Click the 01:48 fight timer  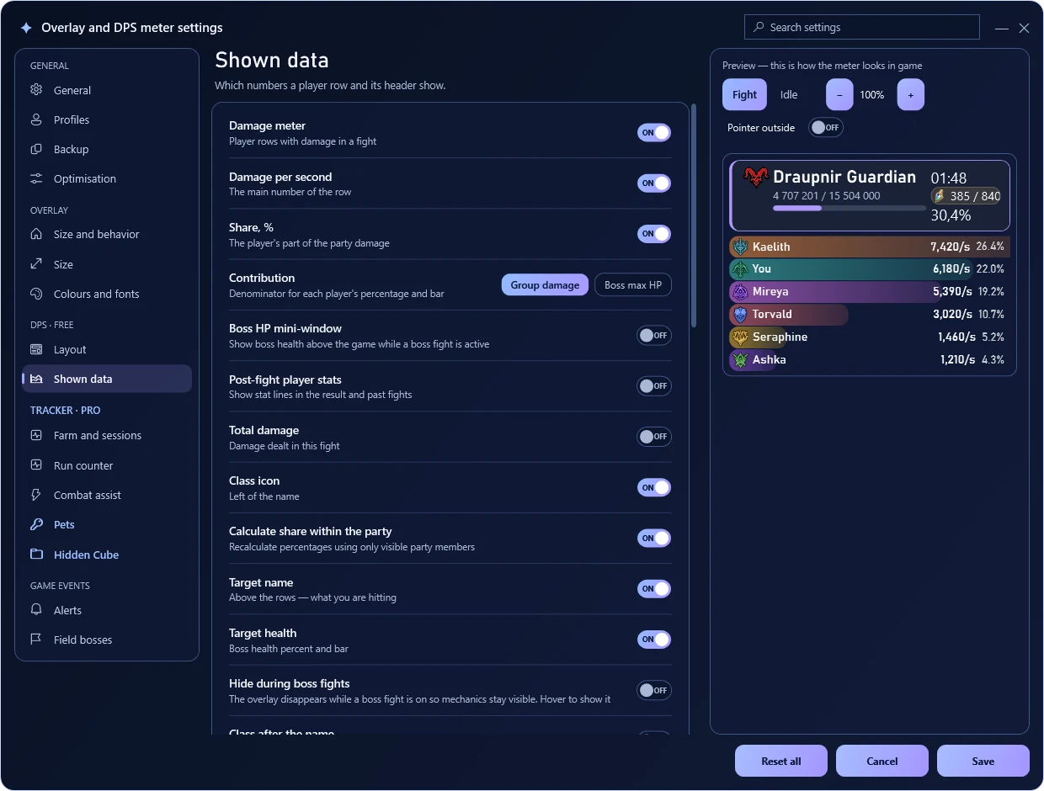click(x=949, y=178)
